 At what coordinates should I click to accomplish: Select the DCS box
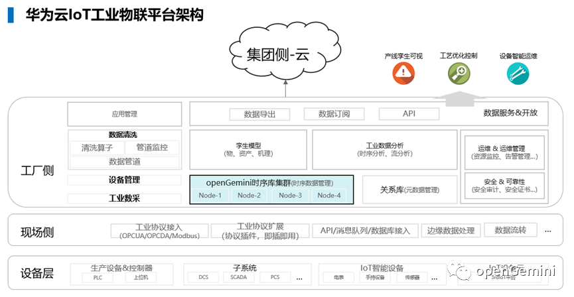click(x=203, y=277)
